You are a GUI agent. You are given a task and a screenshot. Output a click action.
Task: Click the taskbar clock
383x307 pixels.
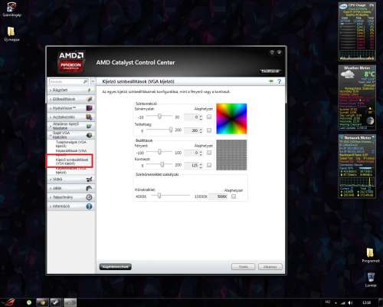coord(366,302)
